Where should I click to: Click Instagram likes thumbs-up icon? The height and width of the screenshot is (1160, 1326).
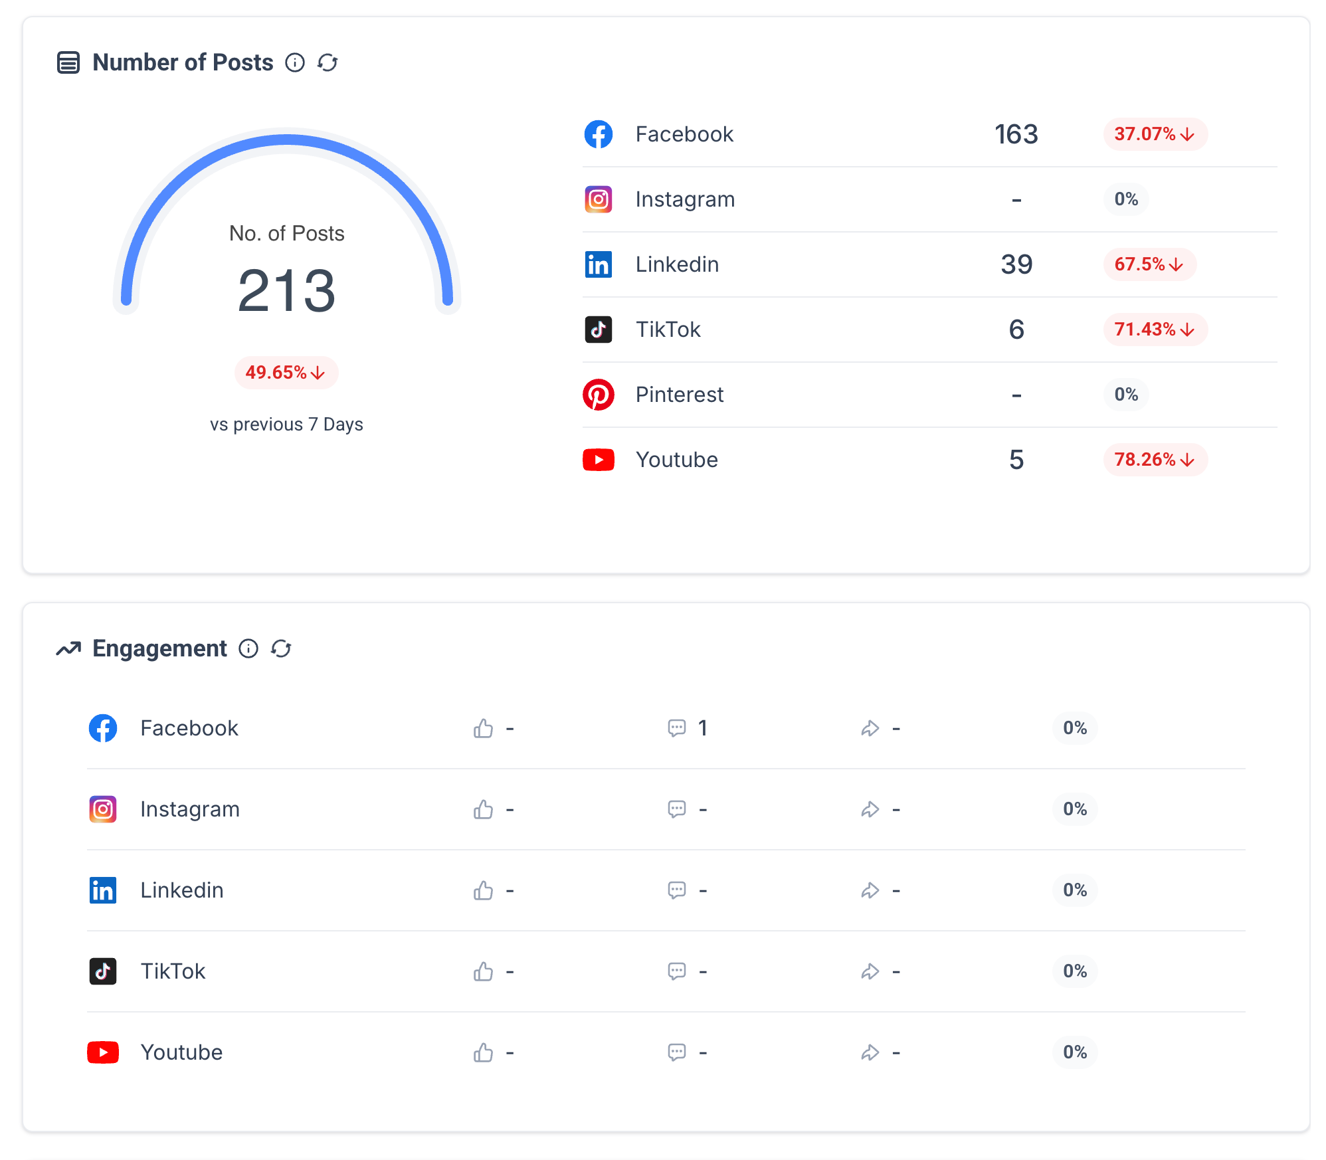tap(483, 809)
